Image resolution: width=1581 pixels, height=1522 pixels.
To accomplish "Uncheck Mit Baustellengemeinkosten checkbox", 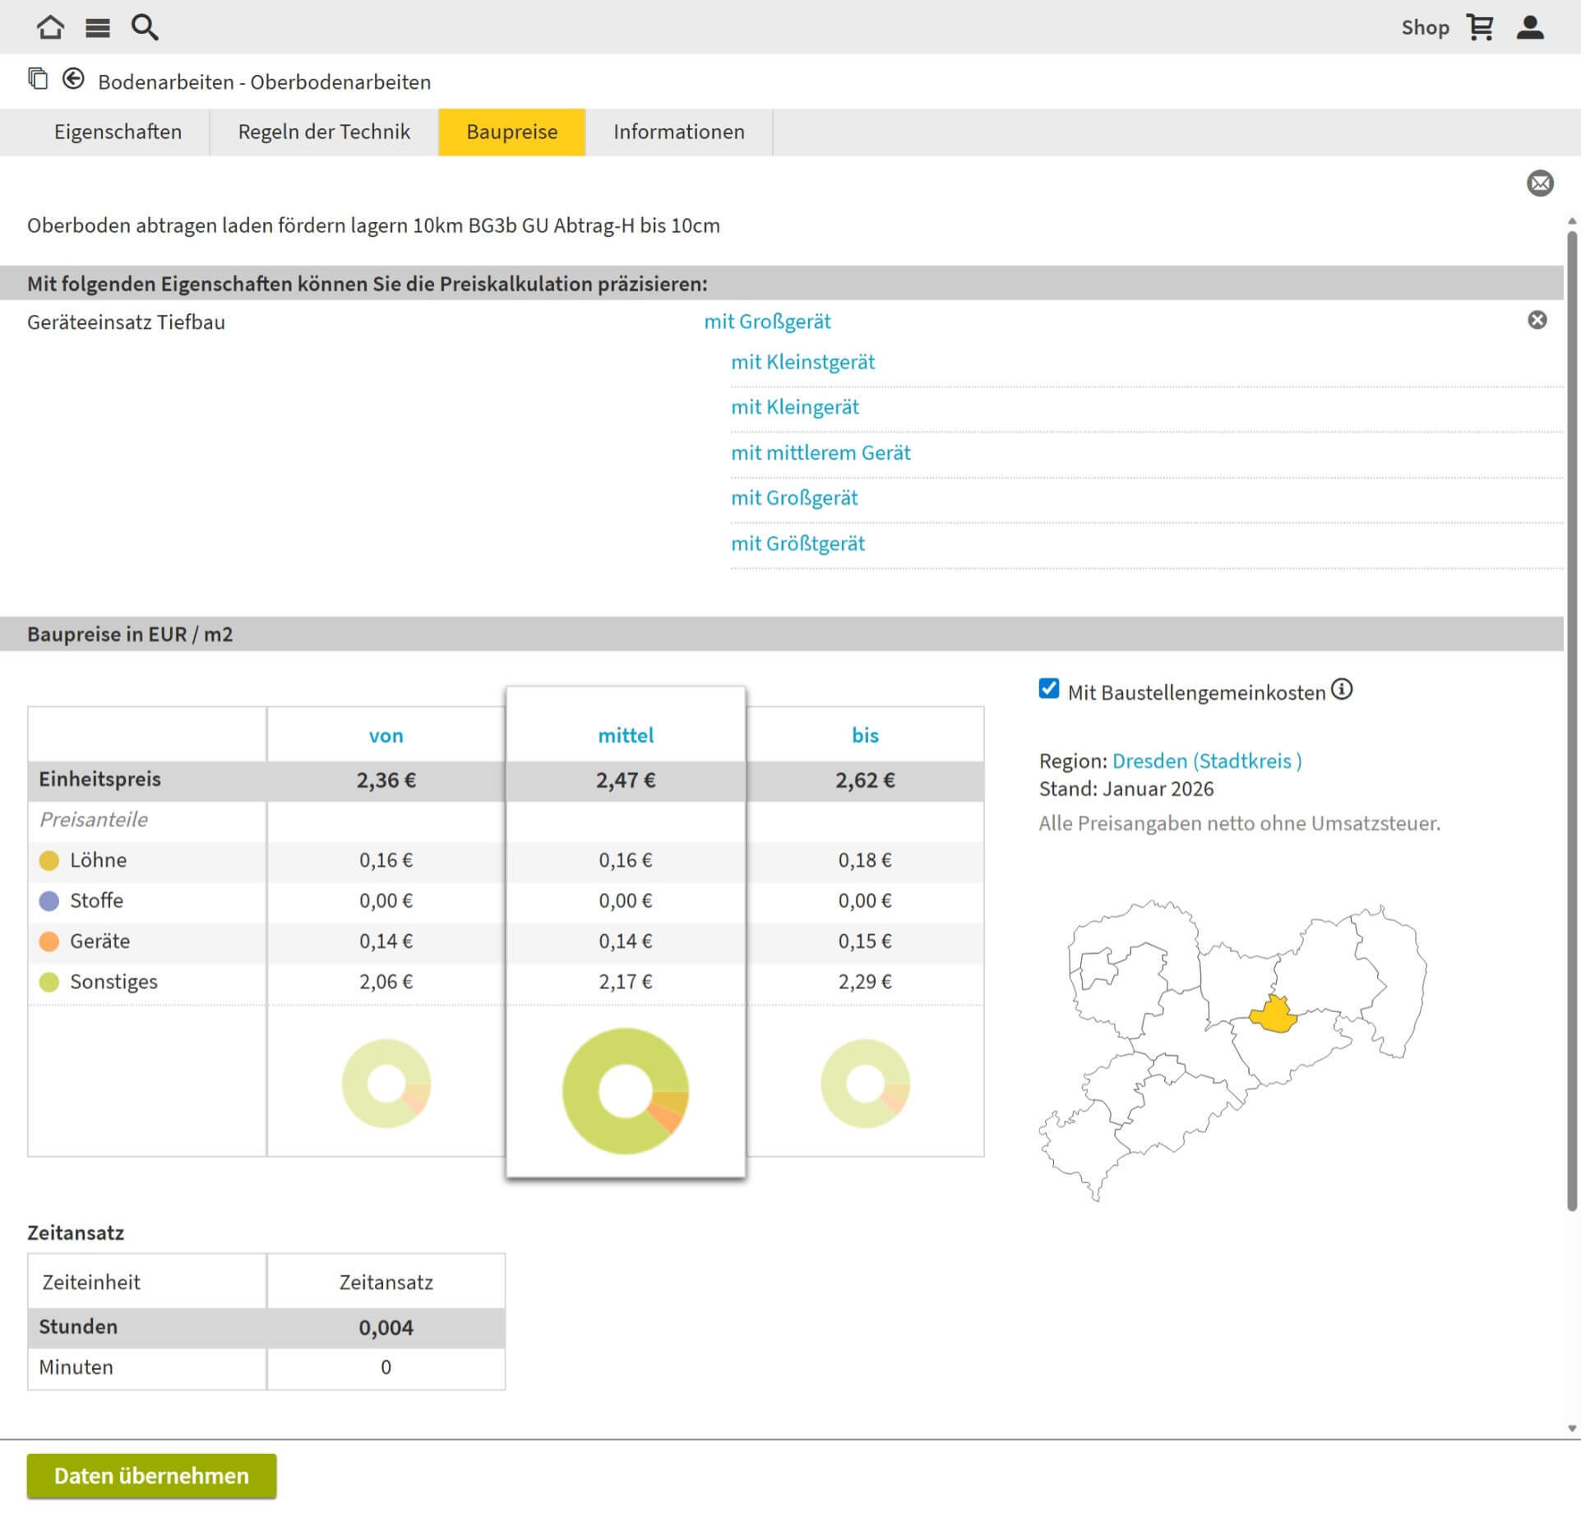I will point(1048,689).
